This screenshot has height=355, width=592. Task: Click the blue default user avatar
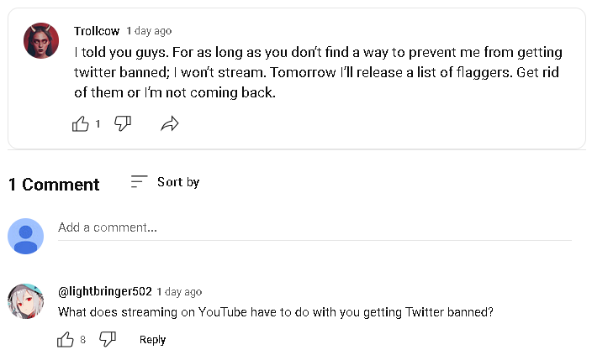[26, 237]
